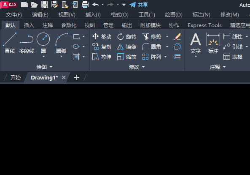The width and height of the screenshot is (250, 175).
Task: Select the rectangle draw tool
Action: (76, 36)
